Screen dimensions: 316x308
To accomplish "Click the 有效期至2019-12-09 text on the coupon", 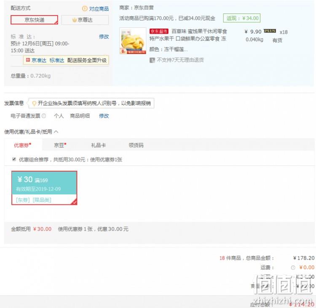I will coord(38,189).
